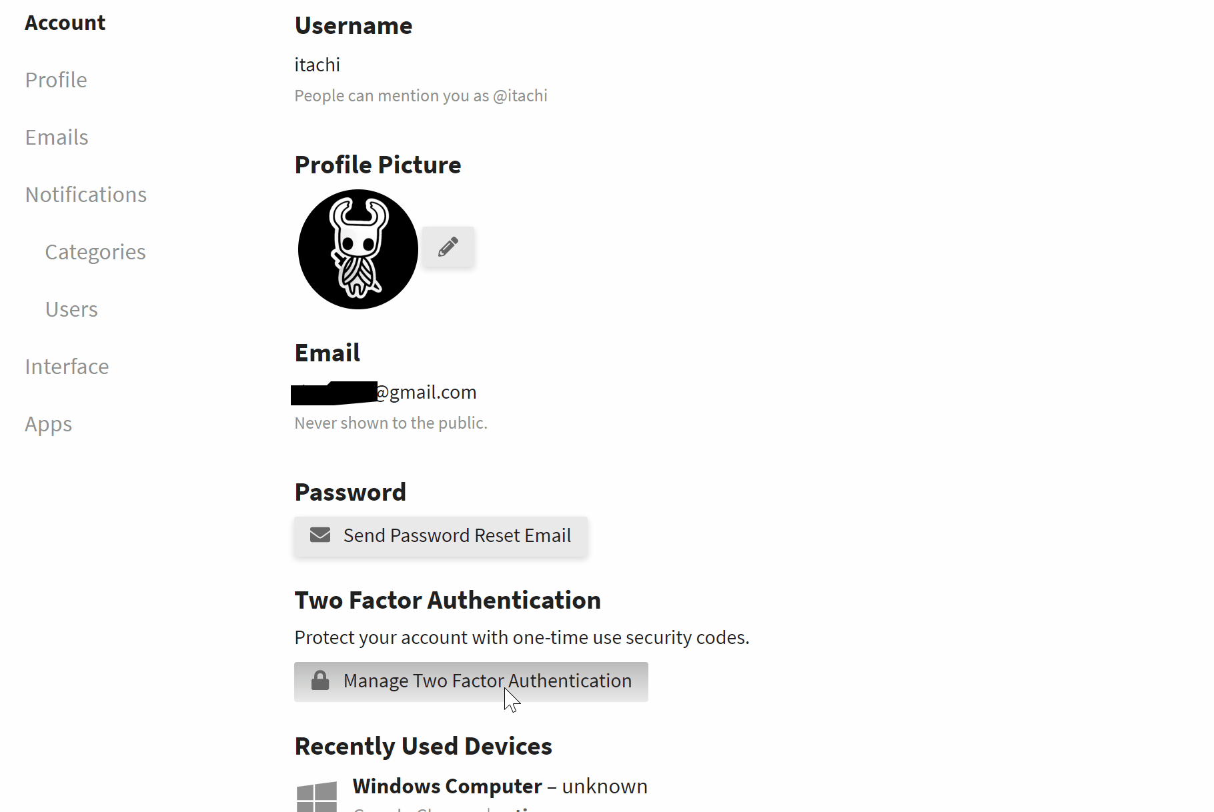Click the pencil icon to edit profile picture
This screenshot has height=812, width=1214.
[448, 247]
